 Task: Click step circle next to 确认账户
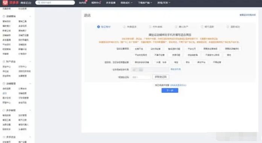click(x=176, y=27)
